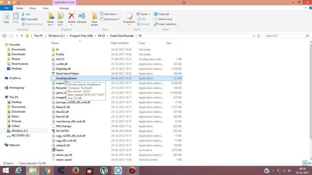Select RECOVERY (D:) drive in sidebar
The image size is (312, 175).
tap(20, 136)
